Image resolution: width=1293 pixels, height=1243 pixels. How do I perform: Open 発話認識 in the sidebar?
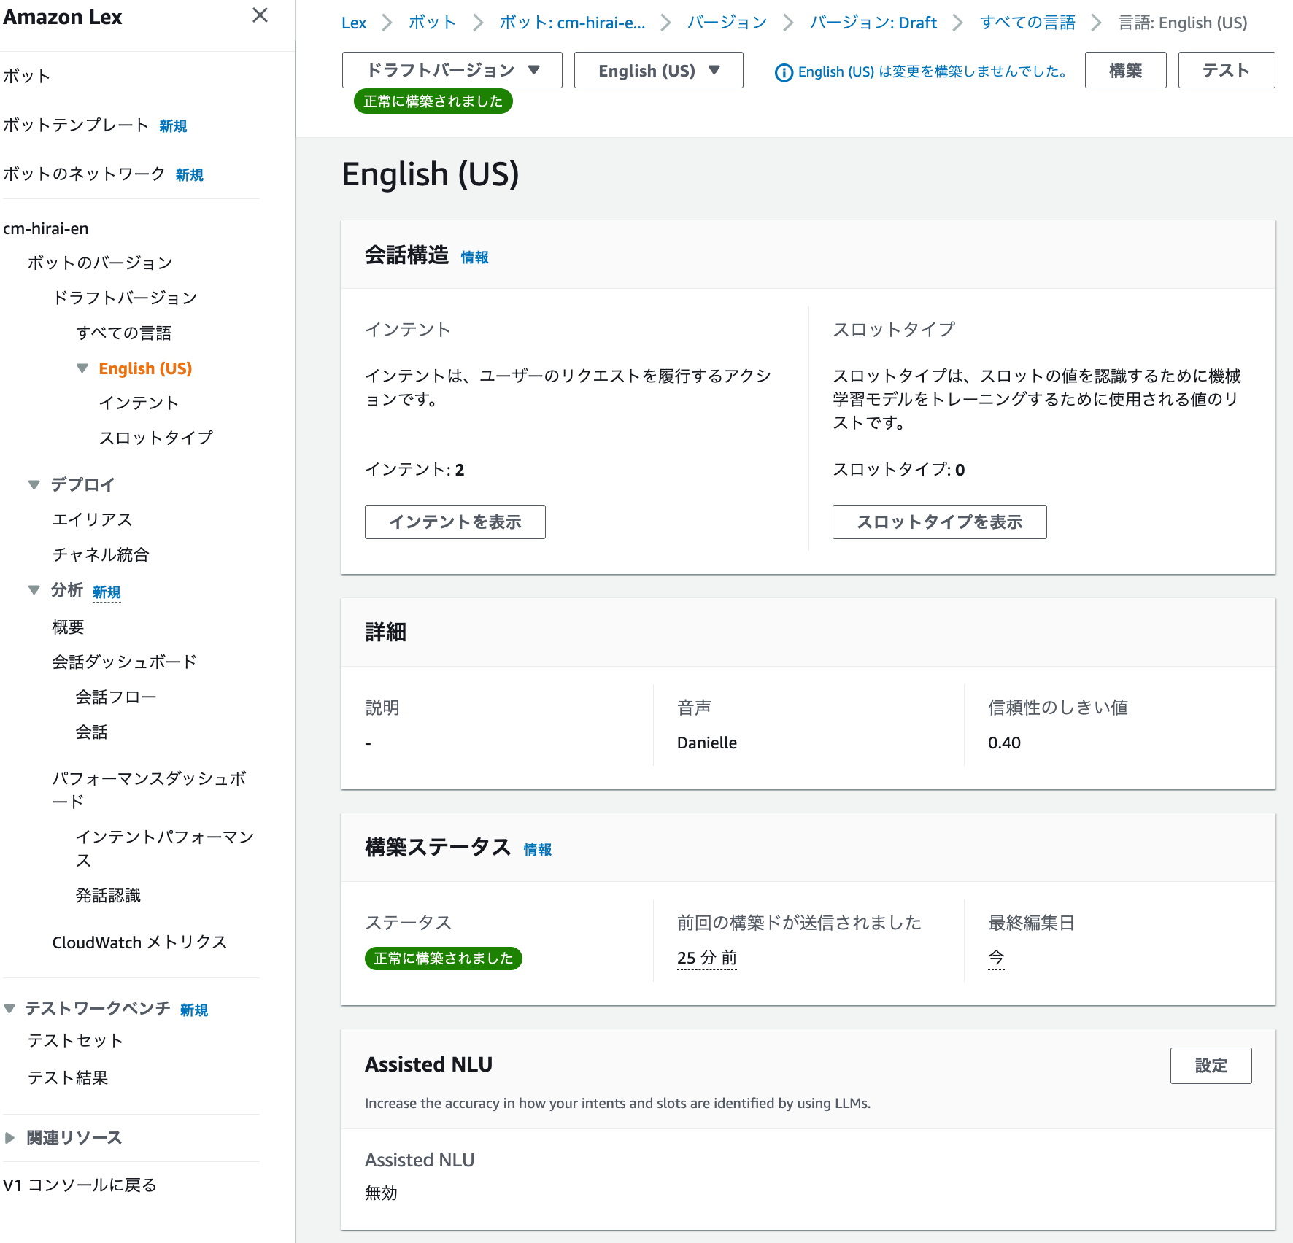click(x=108, y=895)
